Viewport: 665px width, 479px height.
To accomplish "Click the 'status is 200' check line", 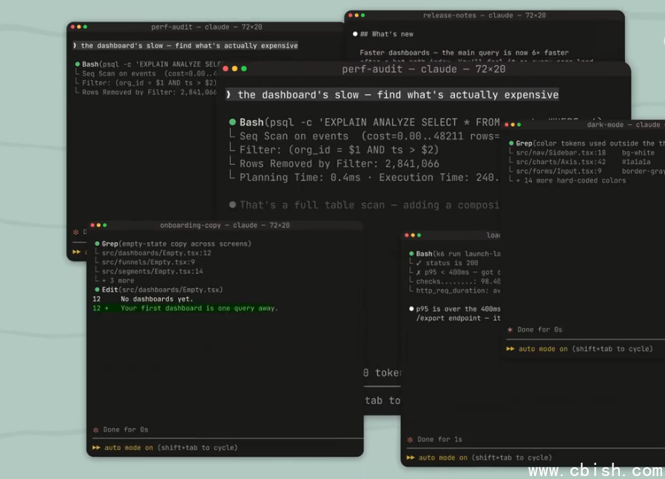I will [x=448, y=263].
